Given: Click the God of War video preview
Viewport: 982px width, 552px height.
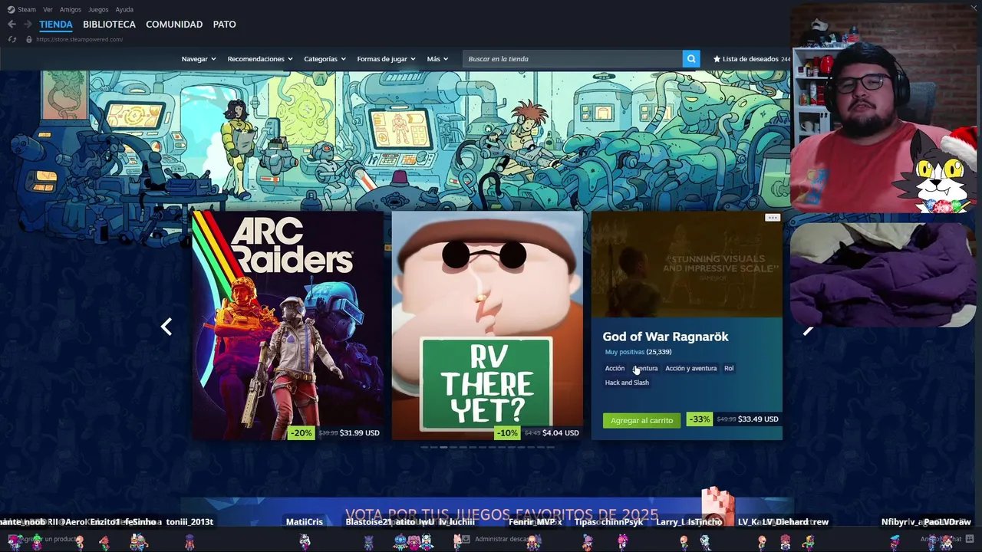Looking at the screenshot, I should coord(687,264).
